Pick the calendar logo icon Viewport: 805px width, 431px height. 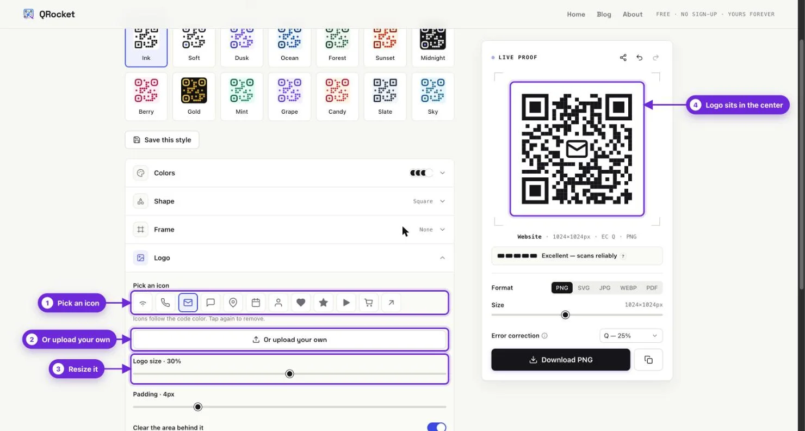coord(256,303)
